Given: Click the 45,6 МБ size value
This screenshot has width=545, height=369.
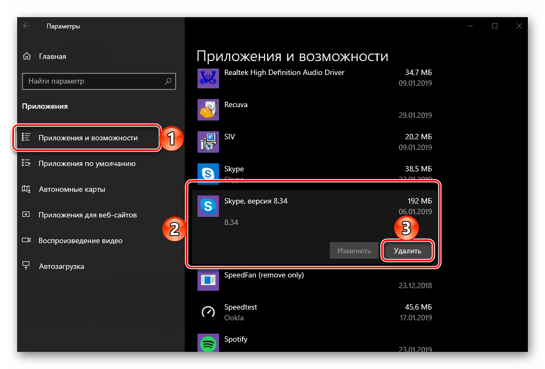Looking at the screenshot, I should [419, 307].
